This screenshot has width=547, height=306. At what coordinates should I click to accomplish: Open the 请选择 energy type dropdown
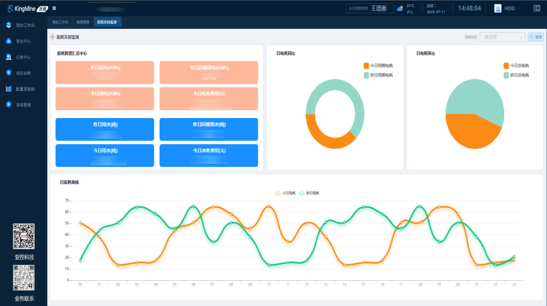[502, 37]
